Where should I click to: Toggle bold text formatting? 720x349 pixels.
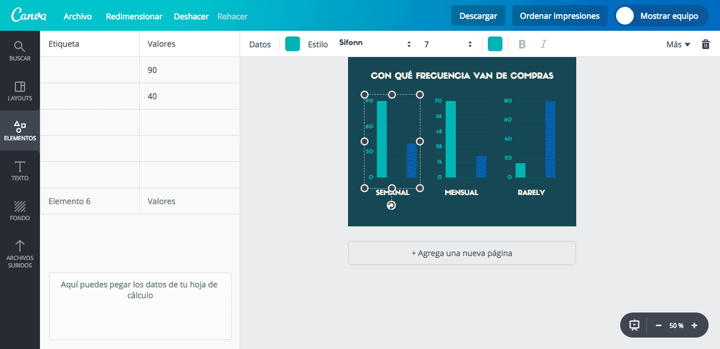[x=521, y=44]
